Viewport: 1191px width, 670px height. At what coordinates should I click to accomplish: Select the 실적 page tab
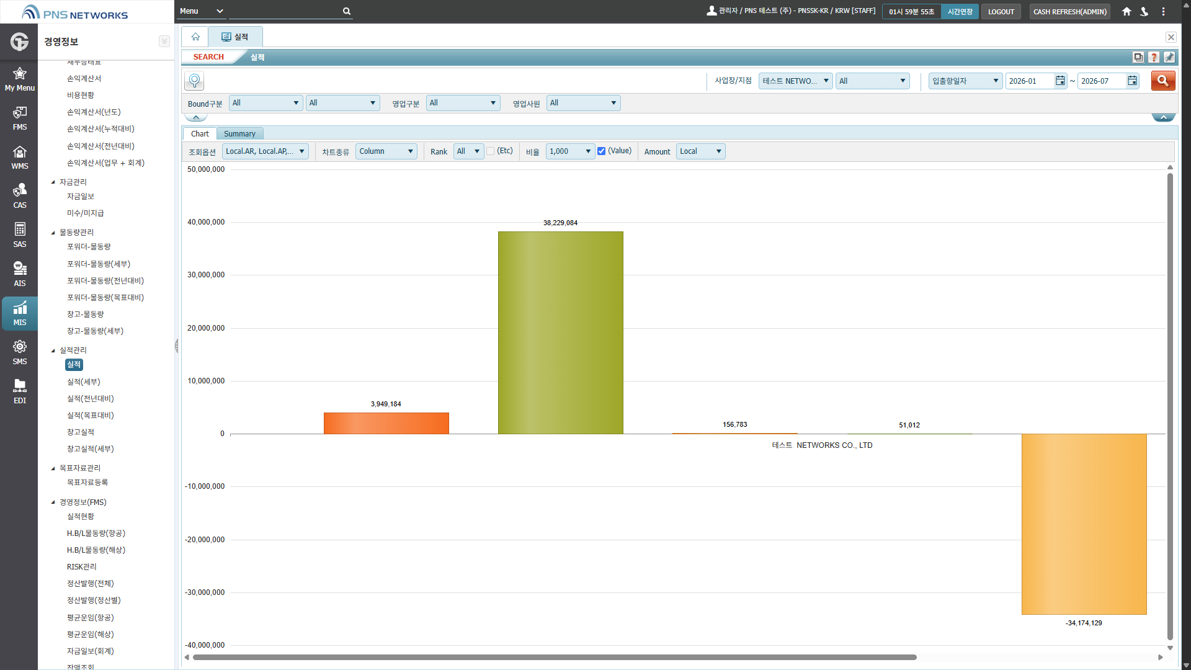235,37
